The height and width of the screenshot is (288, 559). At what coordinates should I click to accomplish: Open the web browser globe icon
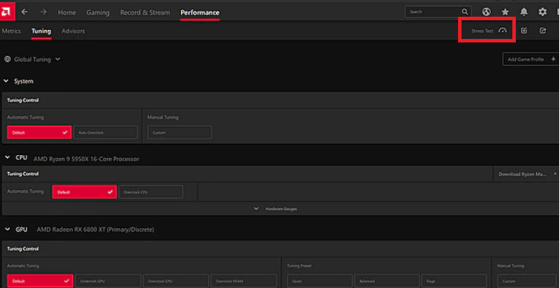click(x=487, y=12)
